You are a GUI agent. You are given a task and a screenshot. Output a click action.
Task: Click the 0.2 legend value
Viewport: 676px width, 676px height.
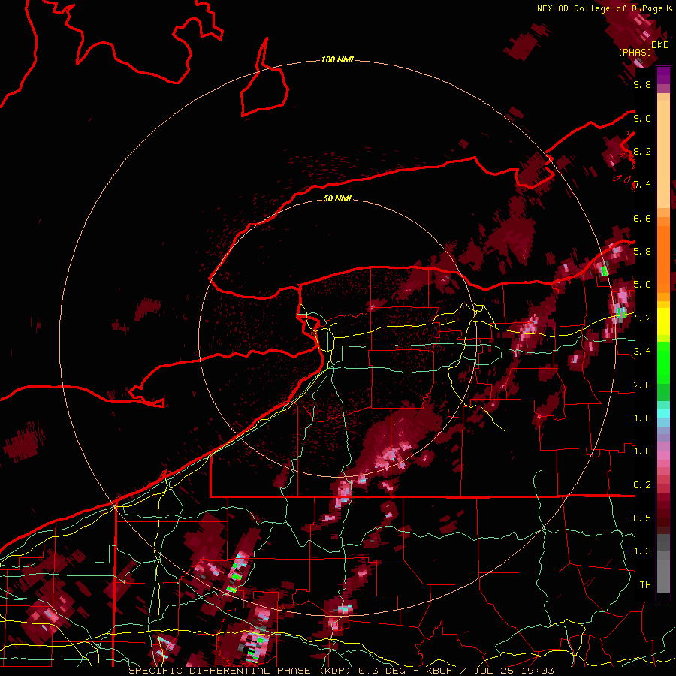[642, 485]
